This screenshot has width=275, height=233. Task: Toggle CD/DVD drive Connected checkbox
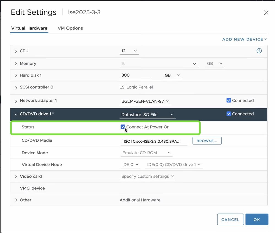click(228, 114)
